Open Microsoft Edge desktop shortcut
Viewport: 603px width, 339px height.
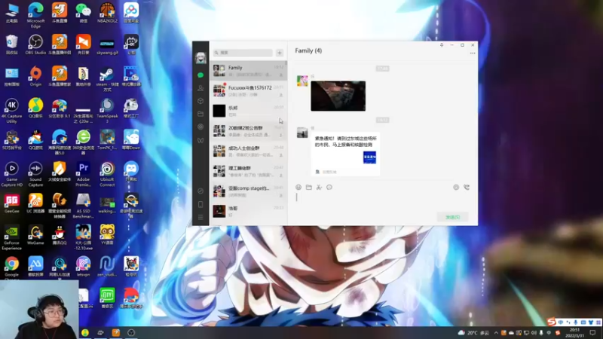(35, 14)
